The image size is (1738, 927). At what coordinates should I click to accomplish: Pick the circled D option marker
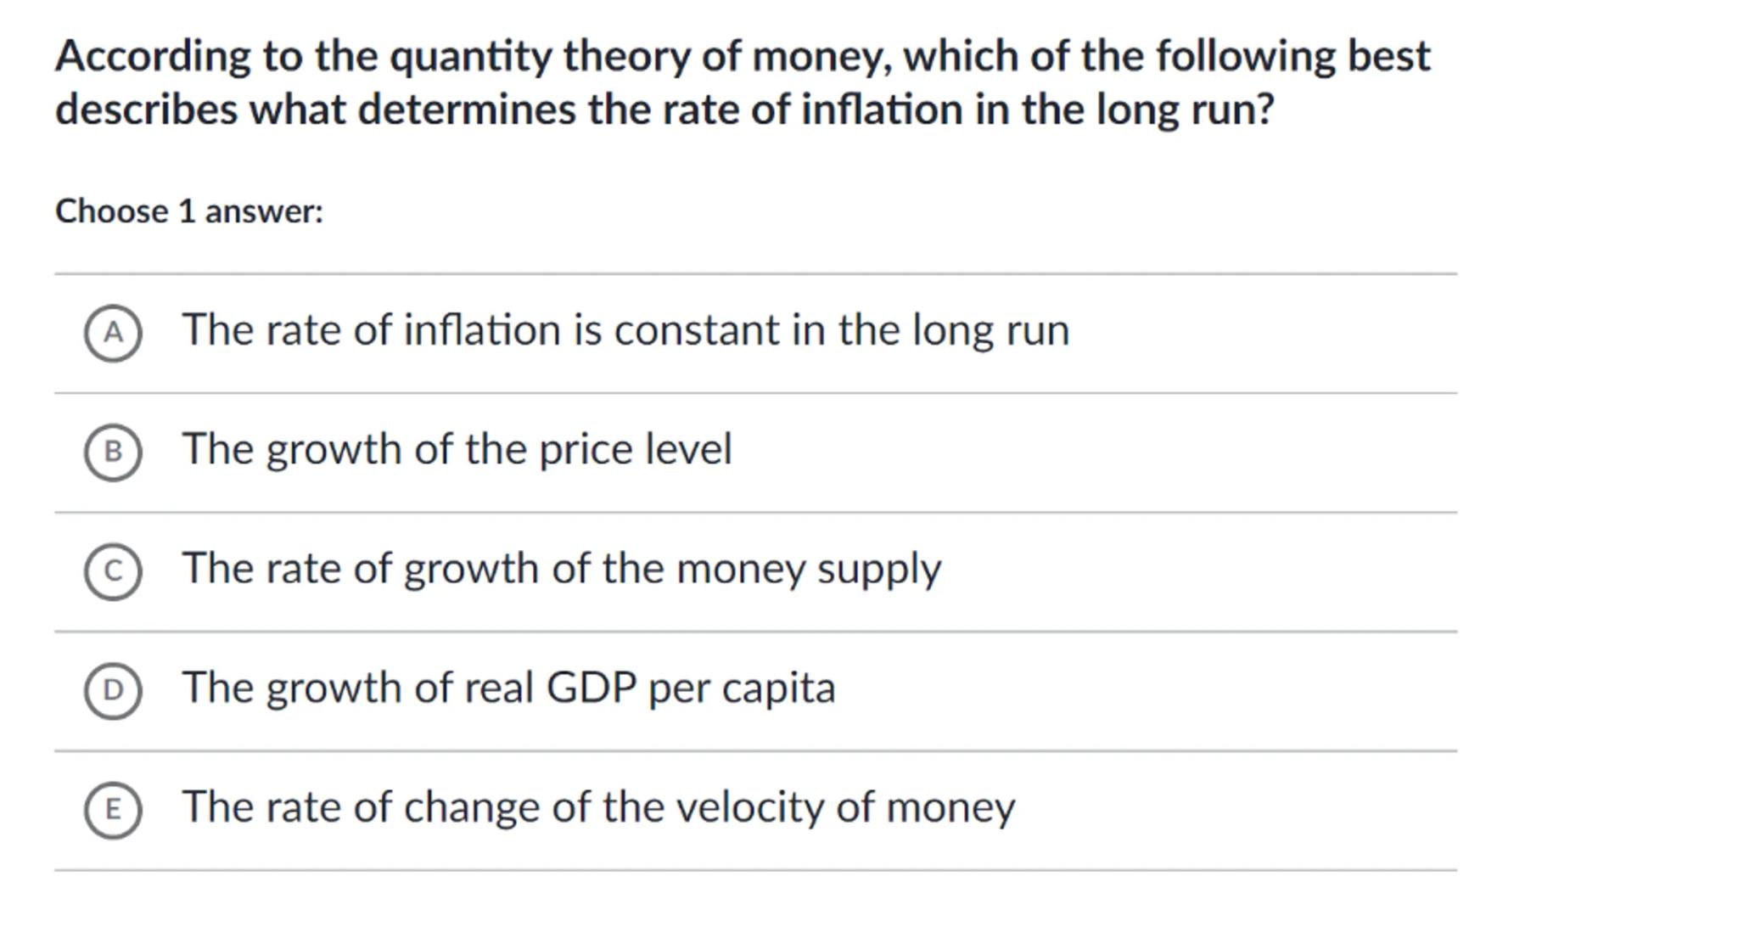pos(113,690)
